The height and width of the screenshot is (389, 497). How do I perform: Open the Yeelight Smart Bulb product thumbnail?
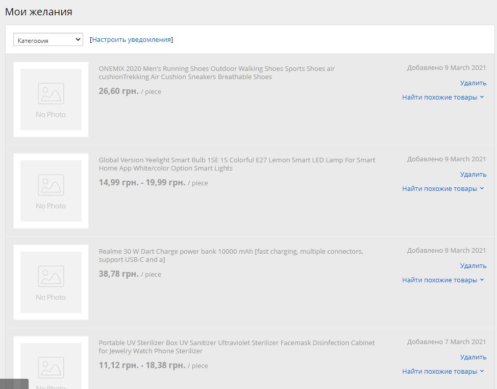click(51, 191)
